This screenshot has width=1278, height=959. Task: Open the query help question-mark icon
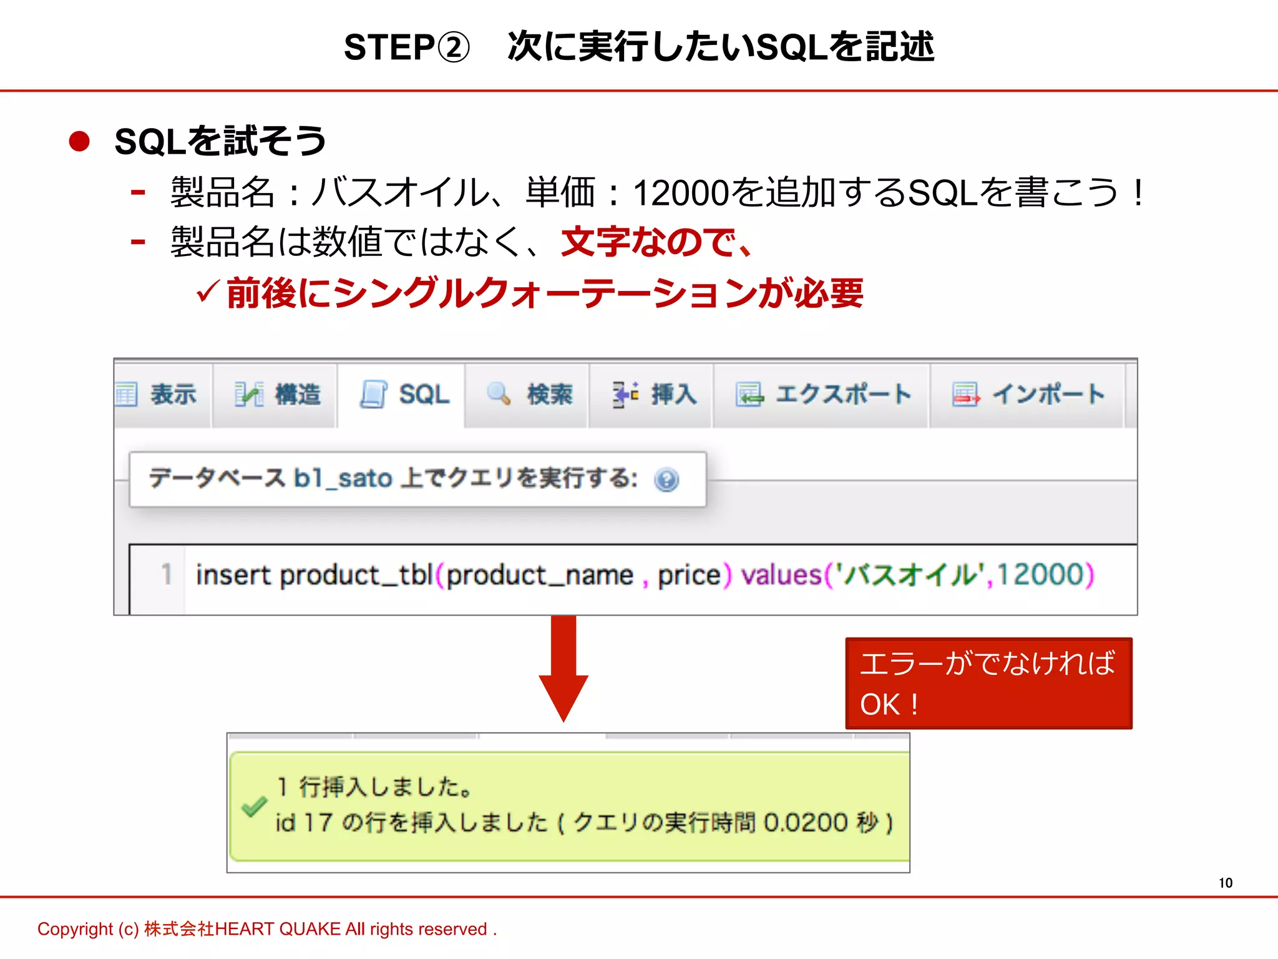(x=666, y=479)
